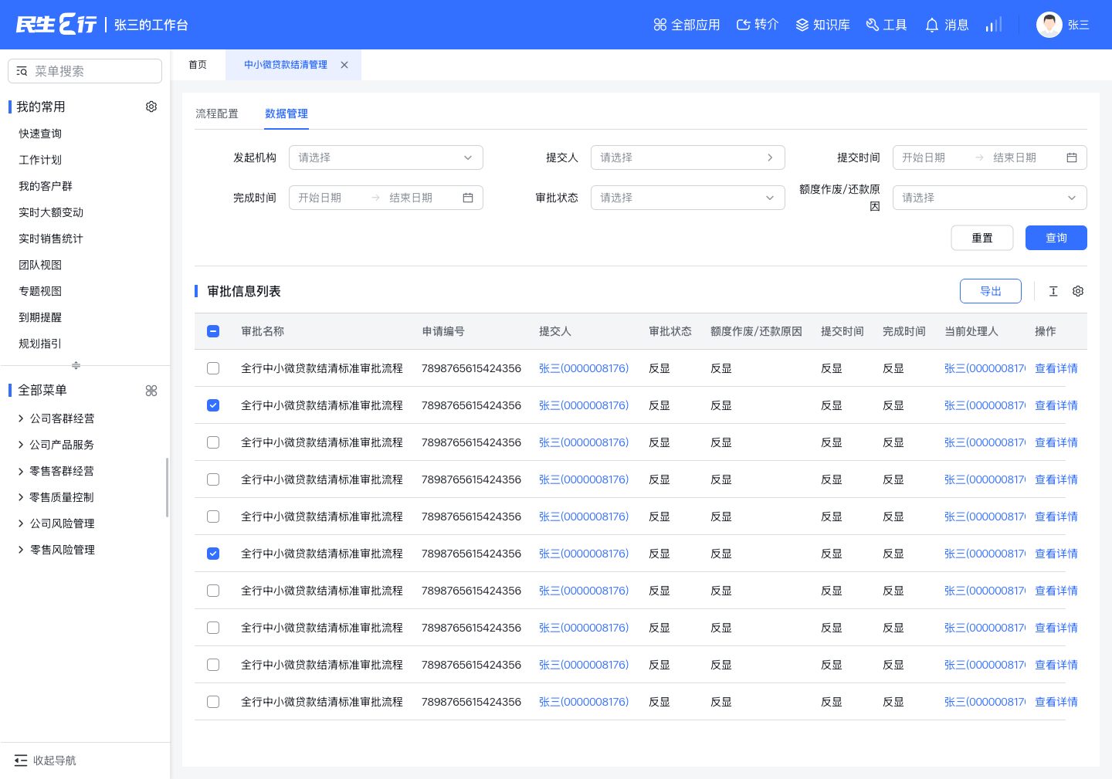Toggle the select-all checkbox in table header
This screenshot has height=779, width=1112.
point(213,331)
